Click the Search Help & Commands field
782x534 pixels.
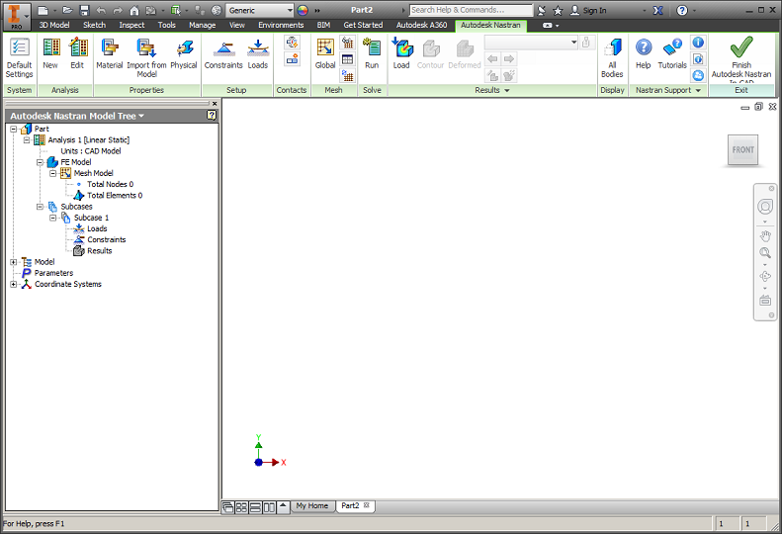point(471,10)
